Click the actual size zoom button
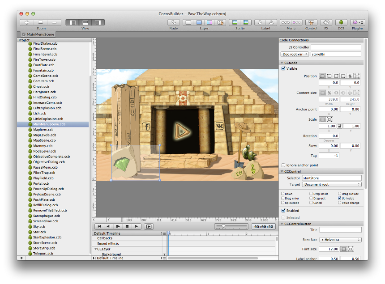The image size is (385, 284). pyautogui.click(x=40, y=22)
